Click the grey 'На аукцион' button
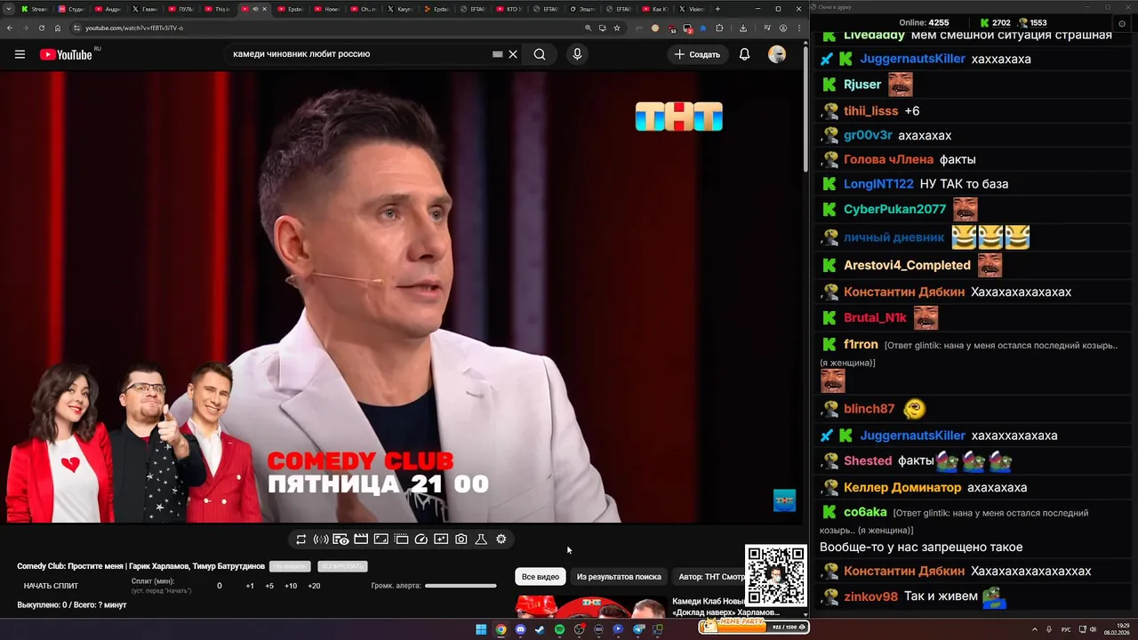The image size is (1138, 640). point(291,566)
